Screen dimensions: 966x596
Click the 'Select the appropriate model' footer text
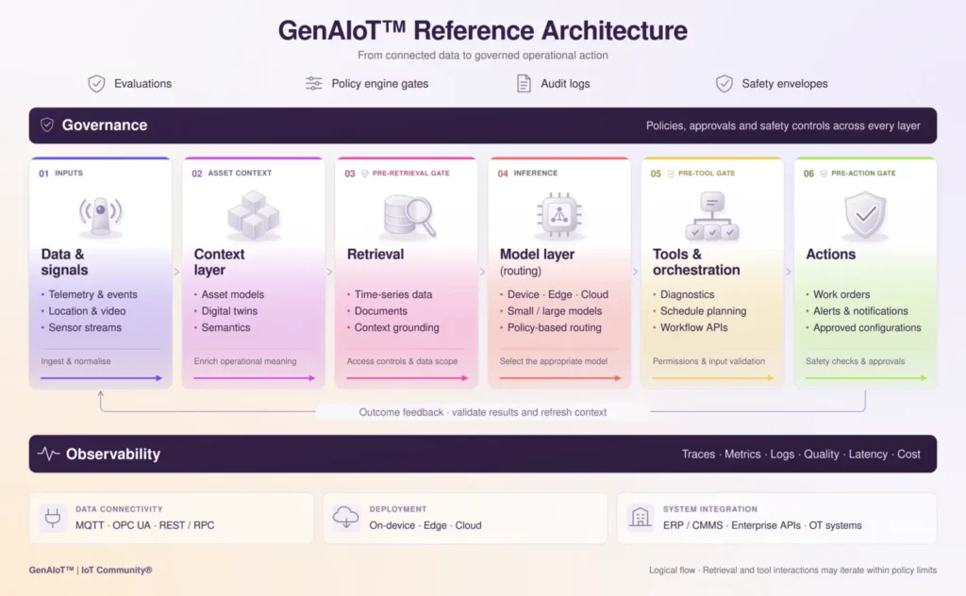(x=553, y=361)
